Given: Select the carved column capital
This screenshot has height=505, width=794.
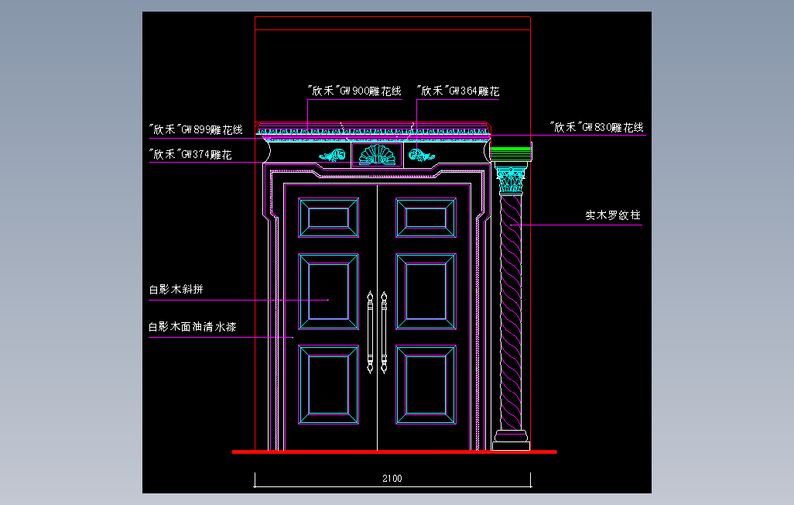Looking at the screenshot, I should [511, 180].
